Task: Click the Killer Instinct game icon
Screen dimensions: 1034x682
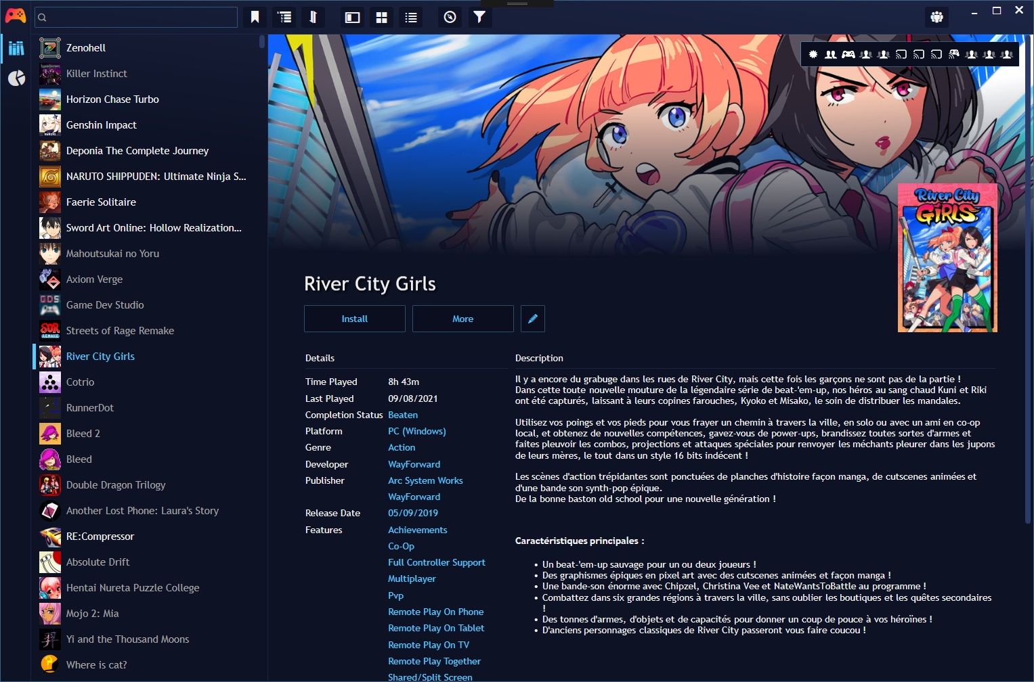Action: 50,74
